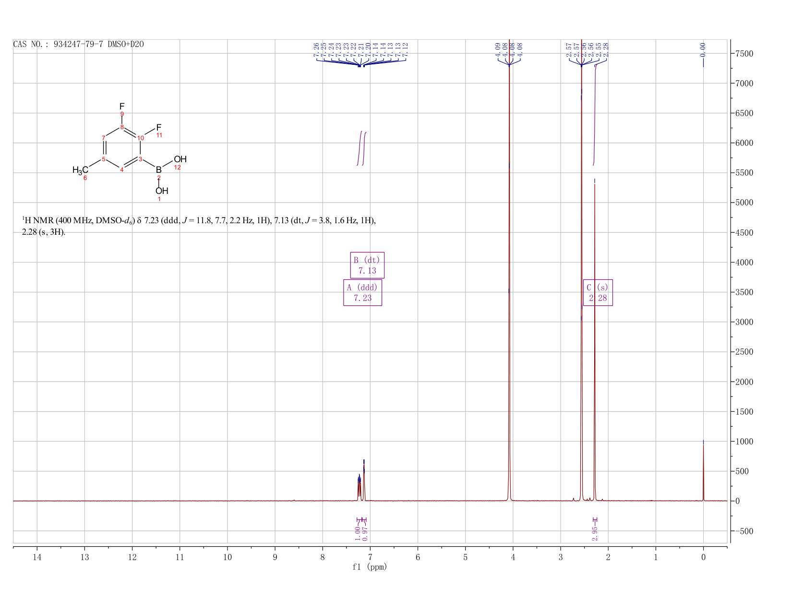Click ring carbon number 4 in the structure
The image size is (792, 612).
click(122, 169)
